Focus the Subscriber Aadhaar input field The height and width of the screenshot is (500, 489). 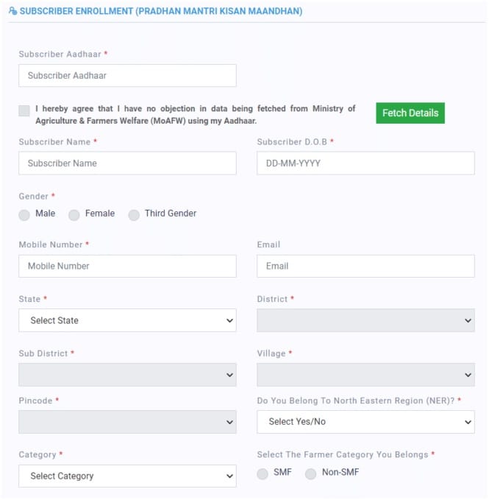(127, 75)
